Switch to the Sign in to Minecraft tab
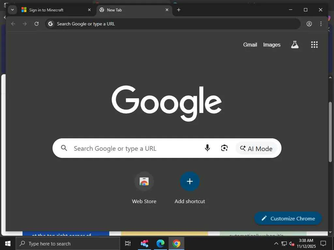 pos(56,10)
